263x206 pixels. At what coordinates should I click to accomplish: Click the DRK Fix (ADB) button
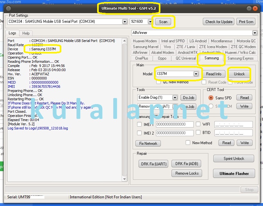tap(187, 164)
